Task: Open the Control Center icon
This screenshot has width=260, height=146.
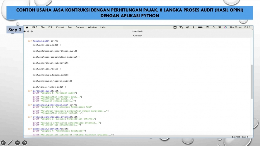Action: click(x=220, y=27)
